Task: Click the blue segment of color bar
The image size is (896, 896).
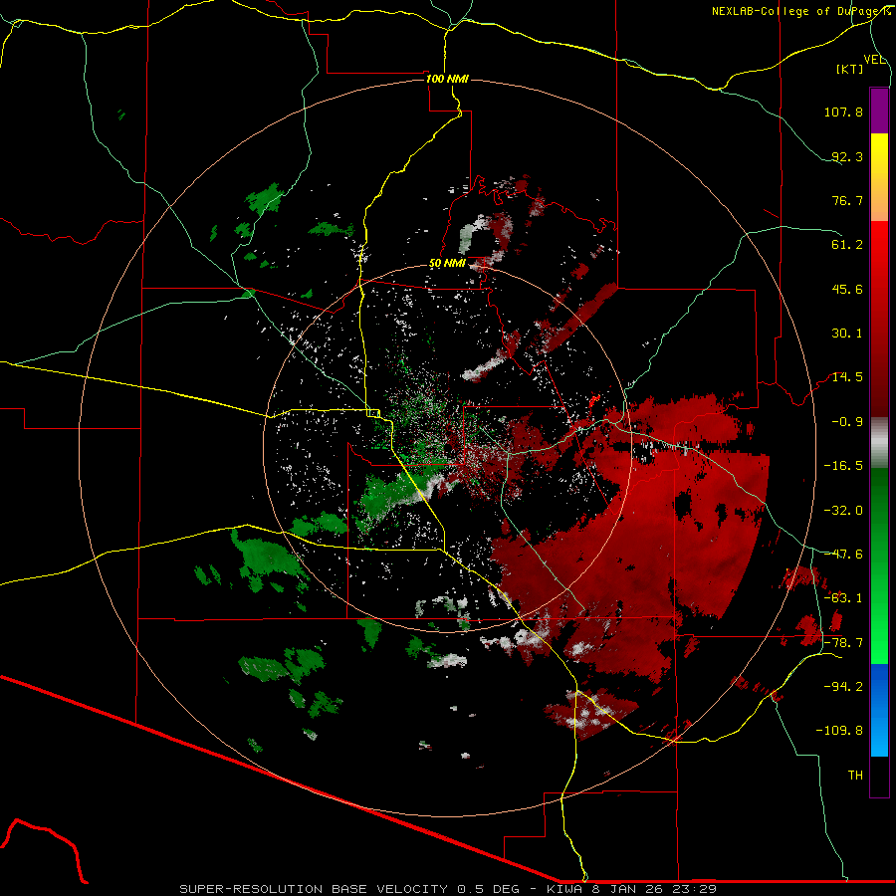Action: pos(879,710)
